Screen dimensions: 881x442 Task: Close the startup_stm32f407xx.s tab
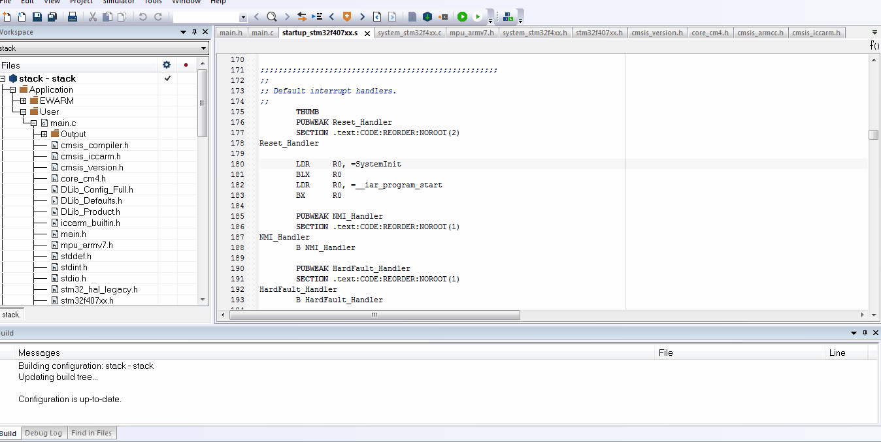tap(367, 33)
